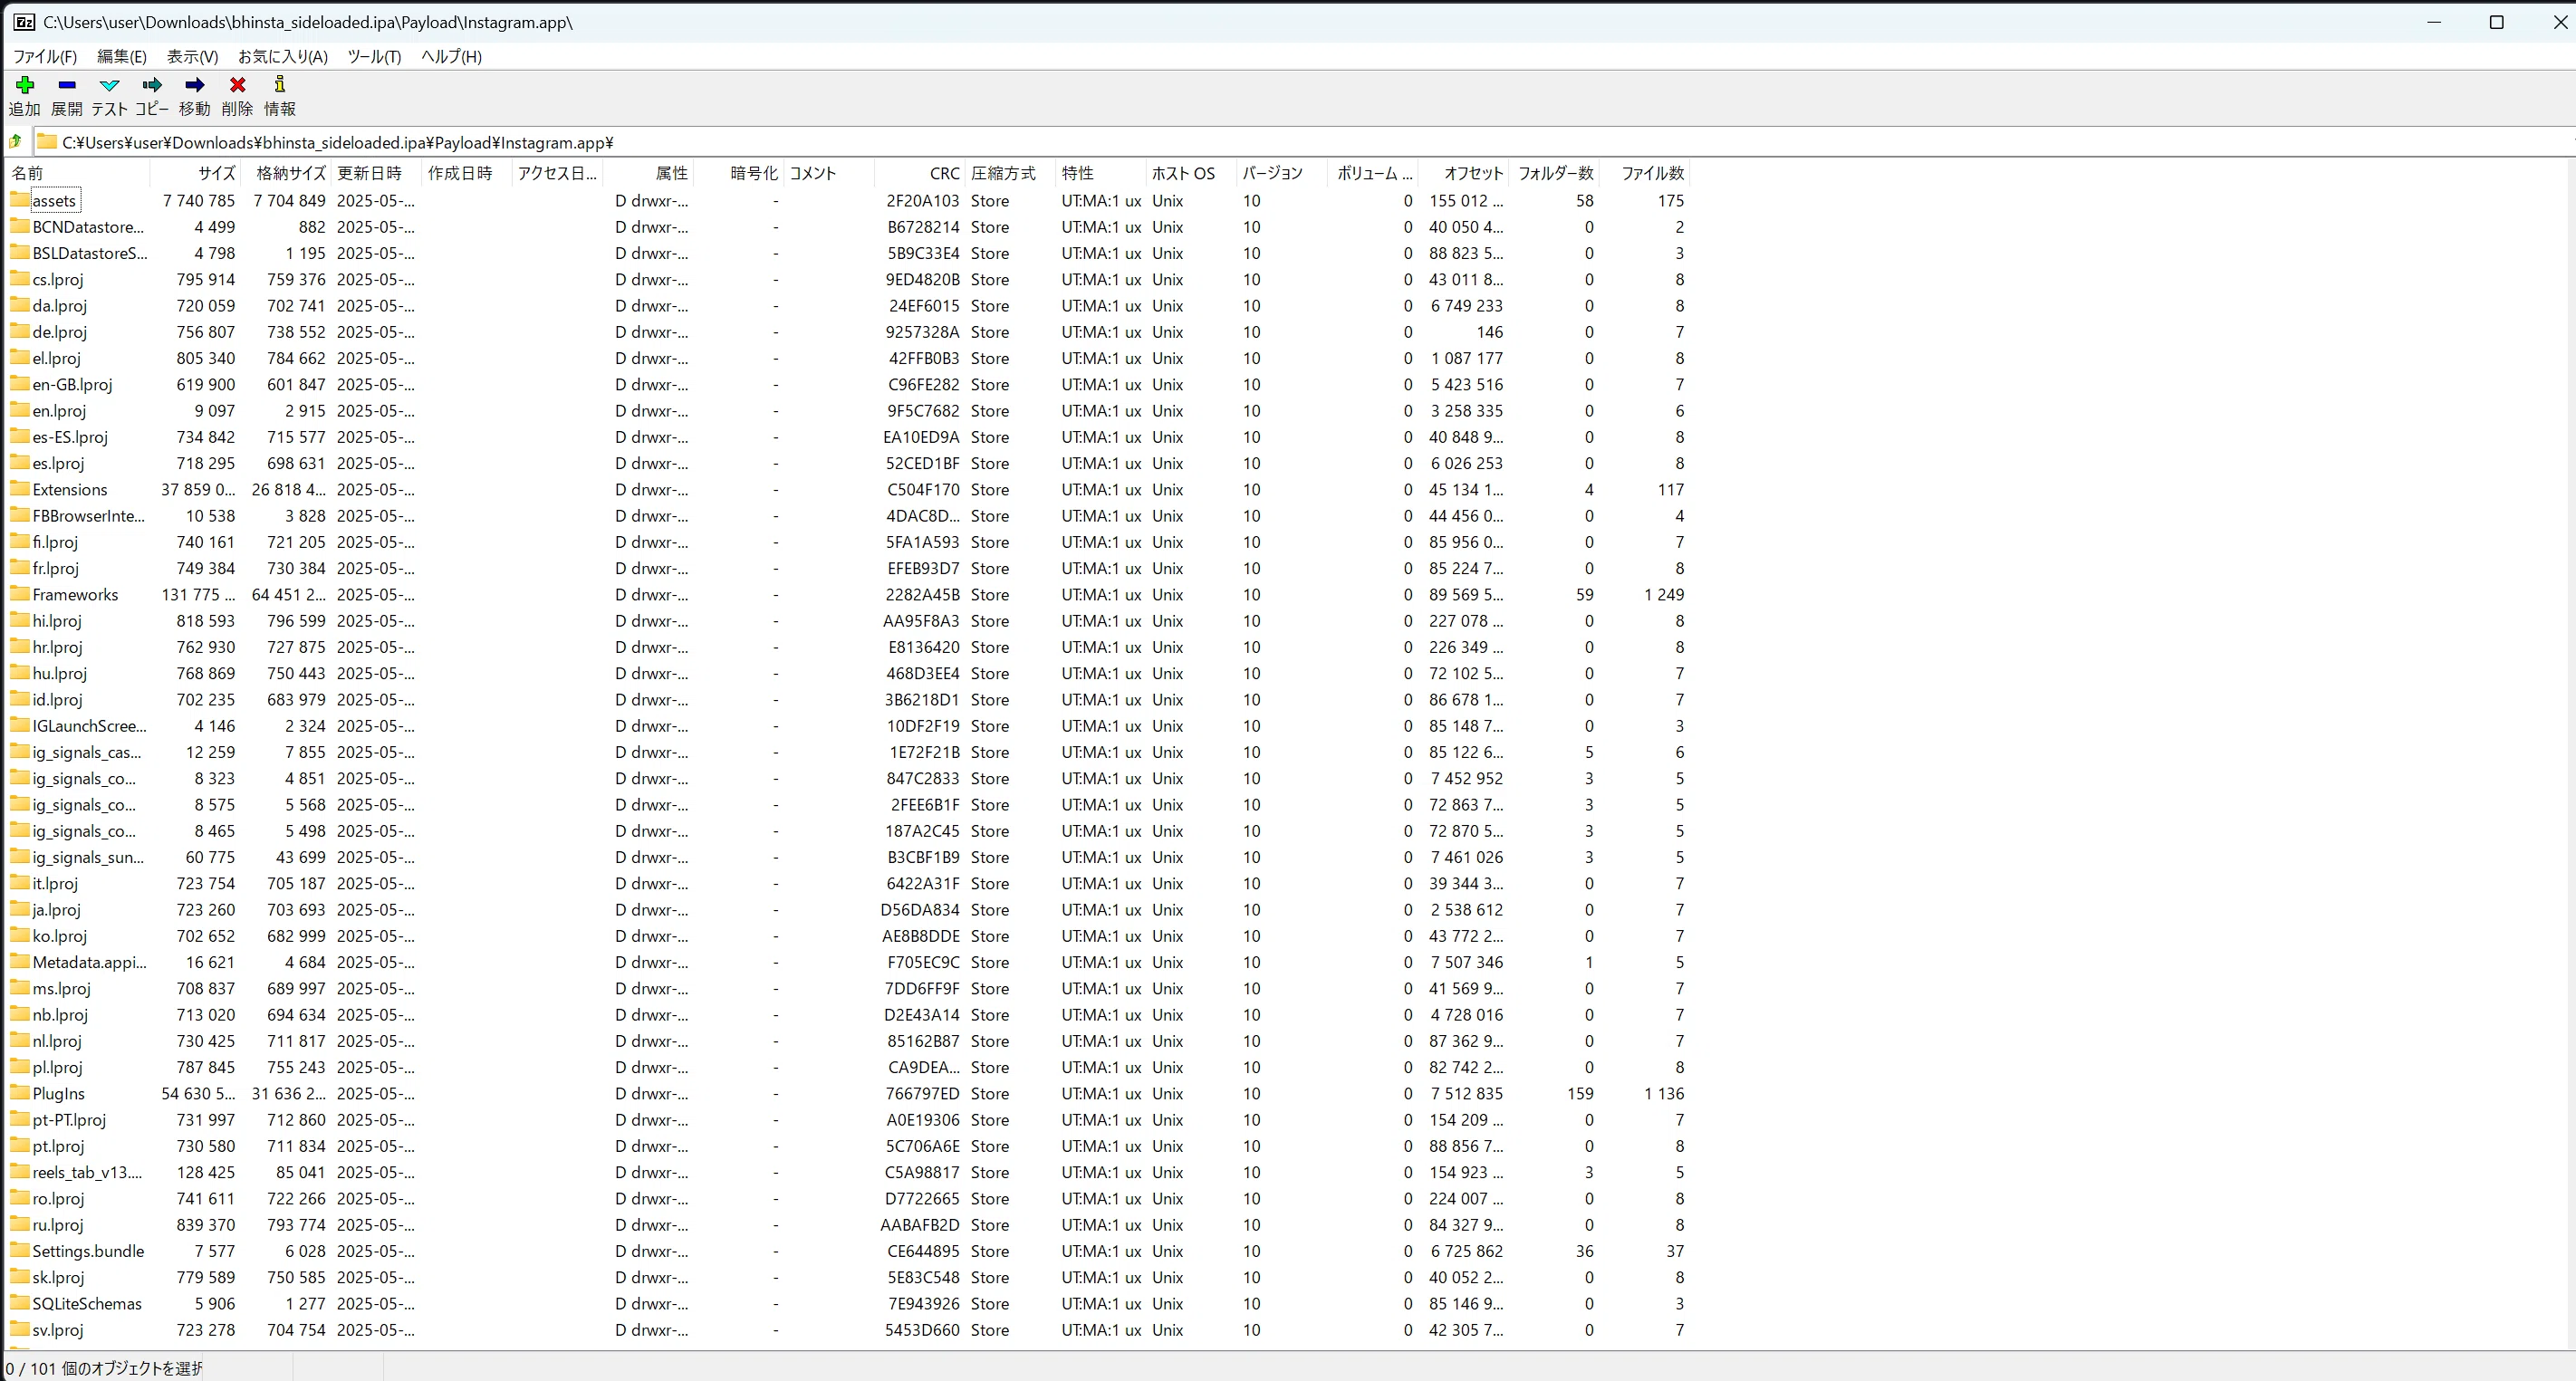Sort by the 格納サイズ column header

[286, 173]
